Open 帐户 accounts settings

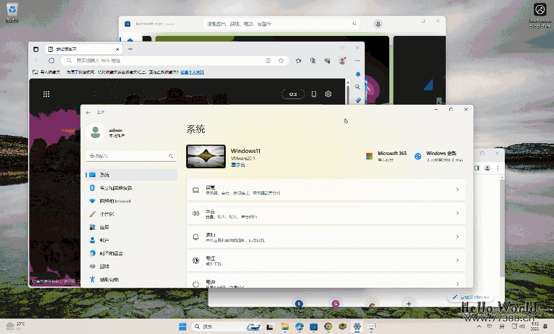(131, 240)
